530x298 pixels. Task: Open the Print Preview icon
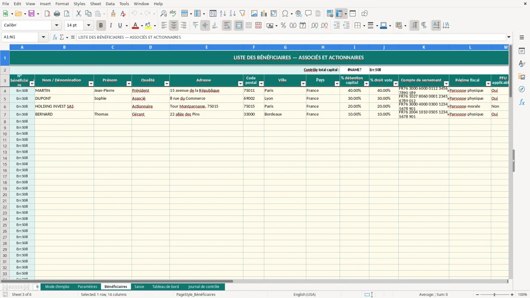[67, 14]
